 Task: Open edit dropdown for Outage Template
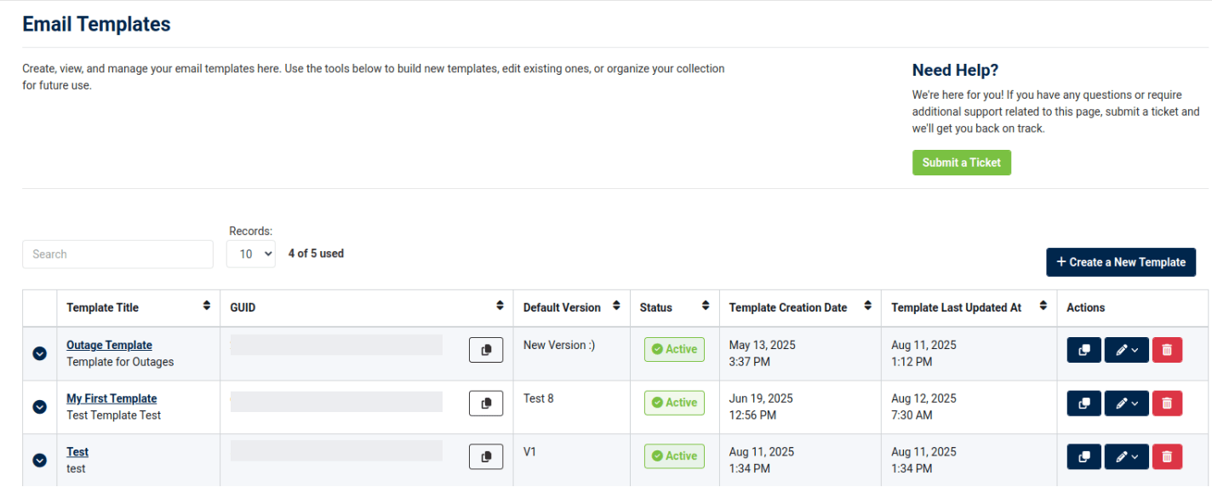(1127, 350)
